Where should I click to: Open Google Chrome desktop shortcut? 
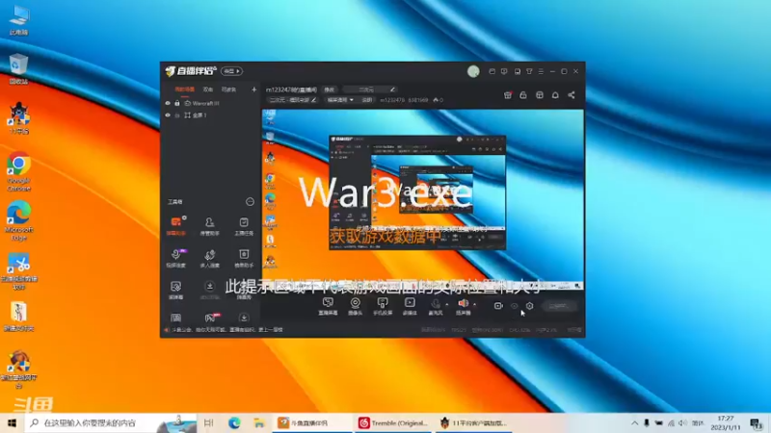18,172
